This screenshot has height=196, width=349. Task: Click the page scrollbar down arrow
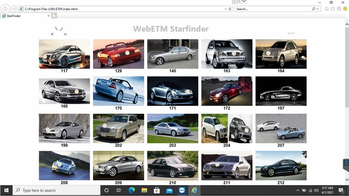(x=347, y=180)
